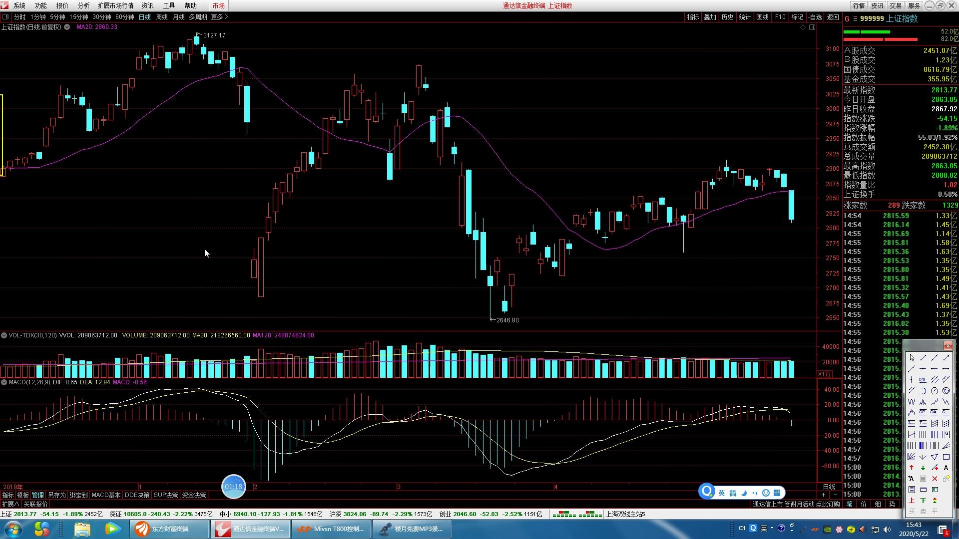Click the chart panel layout square icon
The height and width of the screenshot is (539, 959).
pyautogui.click(x=812, y=27)
